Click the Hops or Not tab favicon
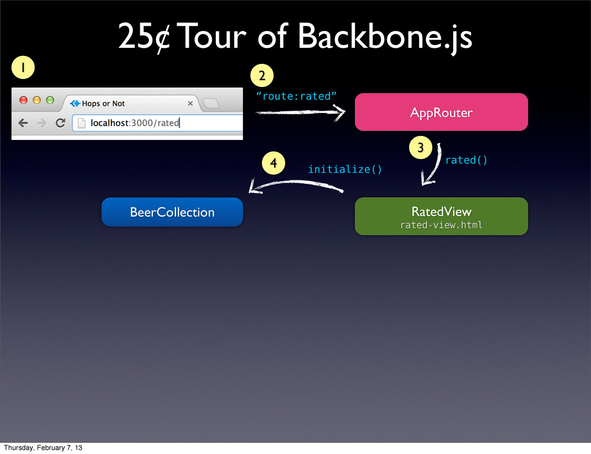This screenshot has height=454, width=591. pos(75,104)
